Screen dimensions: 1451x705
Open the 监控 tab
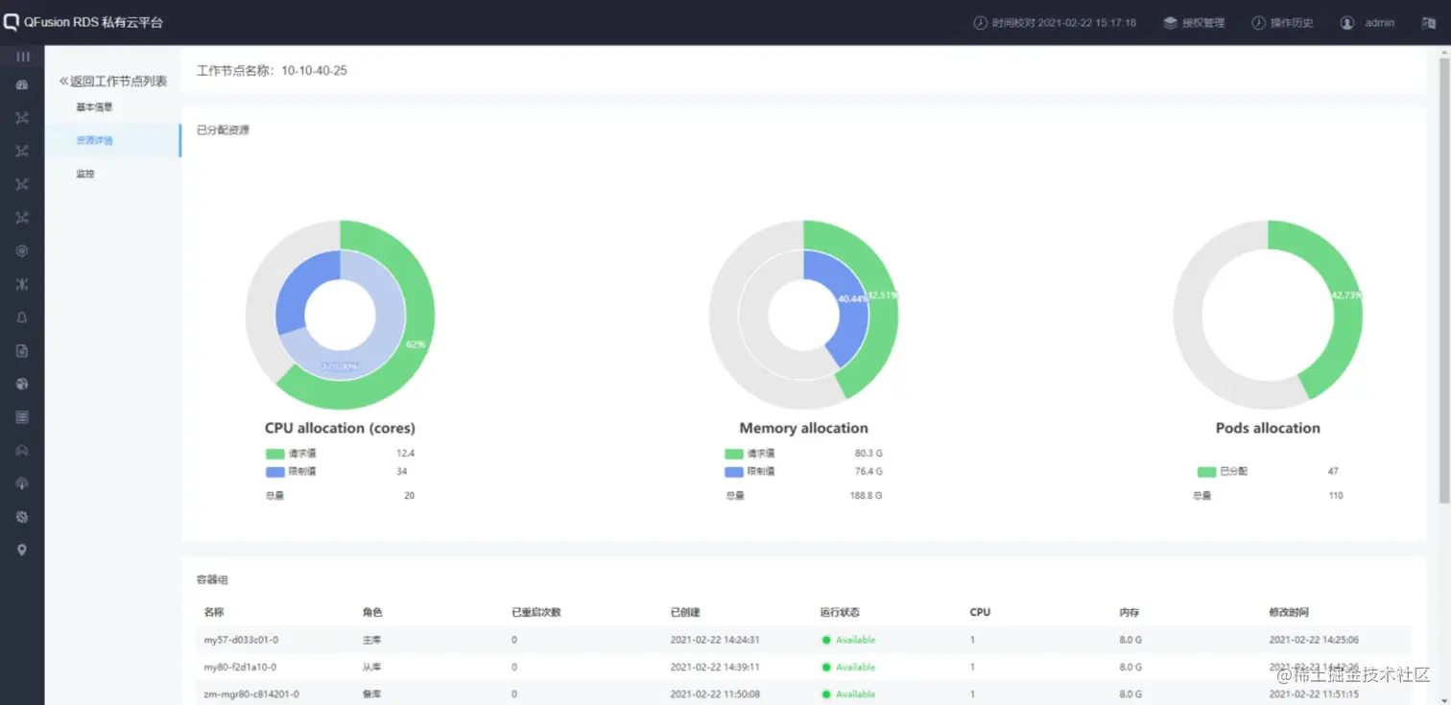click(85, 175)
